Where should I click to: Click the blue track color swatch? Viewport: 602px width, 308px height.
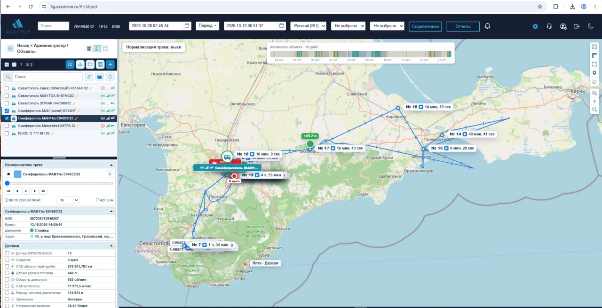coord(17,174)
